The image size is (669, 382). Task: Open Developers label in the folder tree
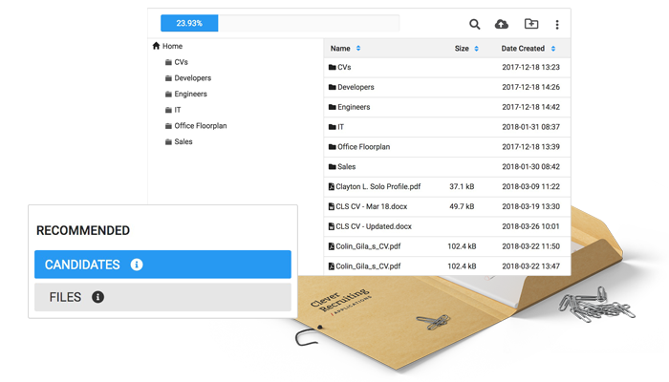192,78
